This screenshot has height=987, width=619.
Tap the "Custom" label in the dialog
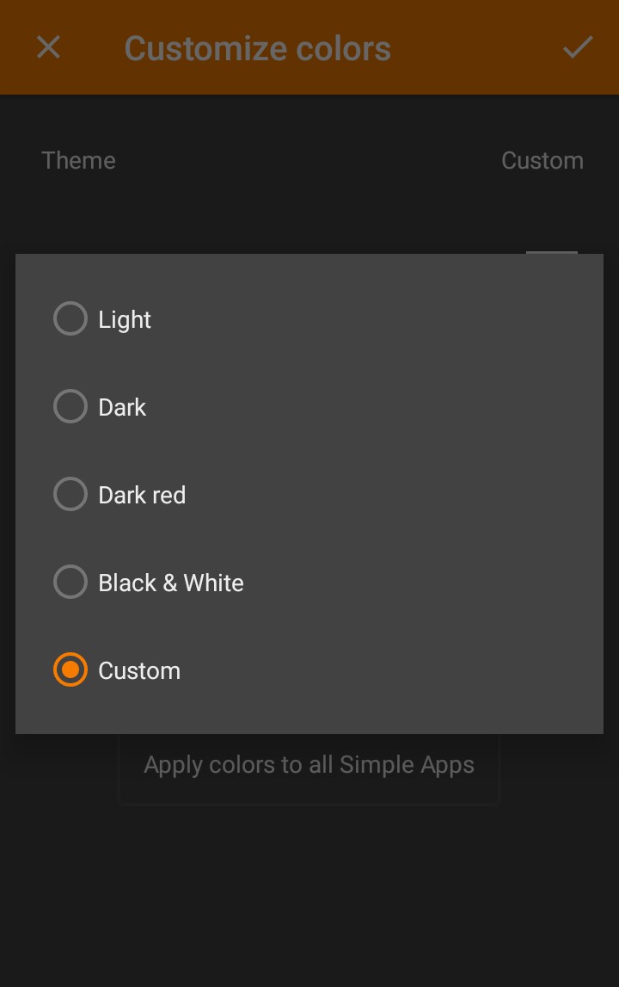coord(139,670)
